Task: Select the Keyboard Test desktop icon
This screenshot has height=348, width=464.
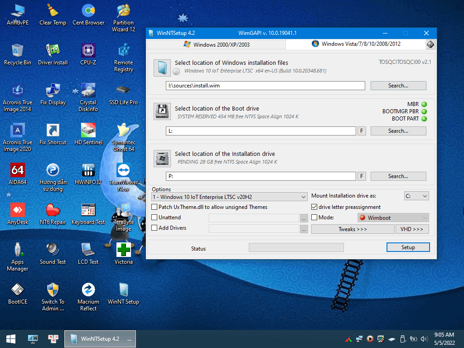Action: [x=88, y=214]
